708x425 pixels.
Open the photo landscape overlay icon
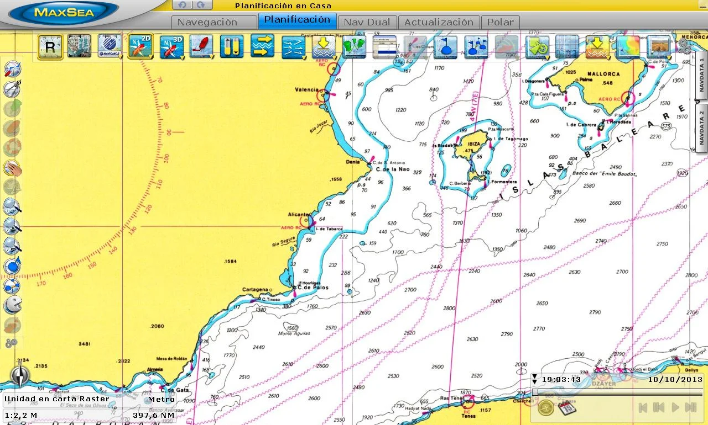[x=658, y=46]
